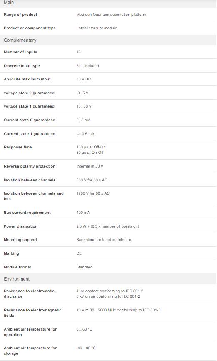Collapse the Complementary section header
The width and height of the screenshot is (217, 361).
point(108,40)
